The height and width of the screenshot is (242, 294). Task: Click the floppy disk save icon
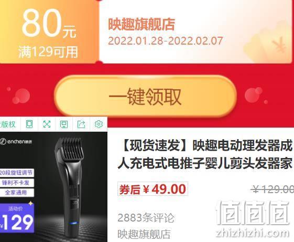coord(64,124)
